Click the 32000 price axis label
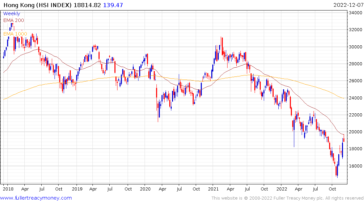The width and height of the screenshot is (364, 203). point(356,30)
